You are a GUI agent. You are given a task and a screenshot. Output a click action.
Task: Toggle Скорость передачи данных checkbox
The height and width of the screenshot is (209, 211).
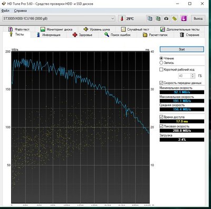161,83
